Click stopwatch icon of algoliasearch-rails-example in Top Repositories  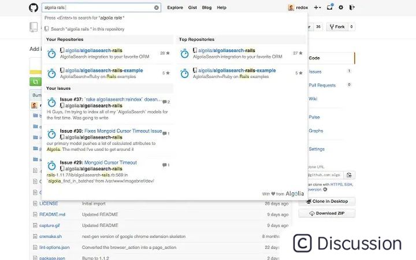(185, 73)
